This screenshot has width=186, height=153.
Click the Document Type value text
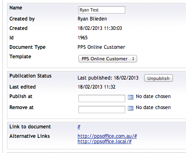101,47
